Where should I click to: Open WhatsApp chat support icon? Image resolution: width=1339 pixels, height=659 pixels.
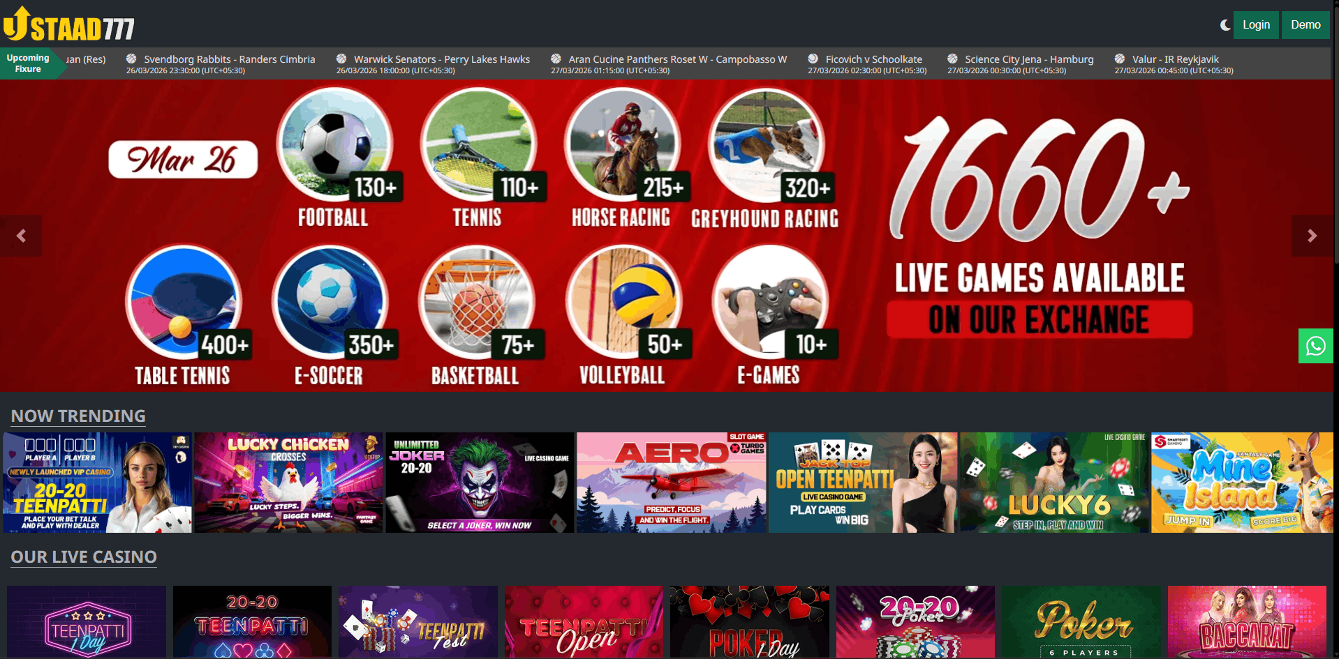tap(1315, 346)
